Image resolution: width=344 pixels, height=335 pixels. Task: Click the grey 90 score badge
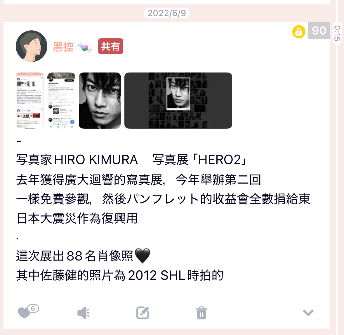click(x=319, y=30)
